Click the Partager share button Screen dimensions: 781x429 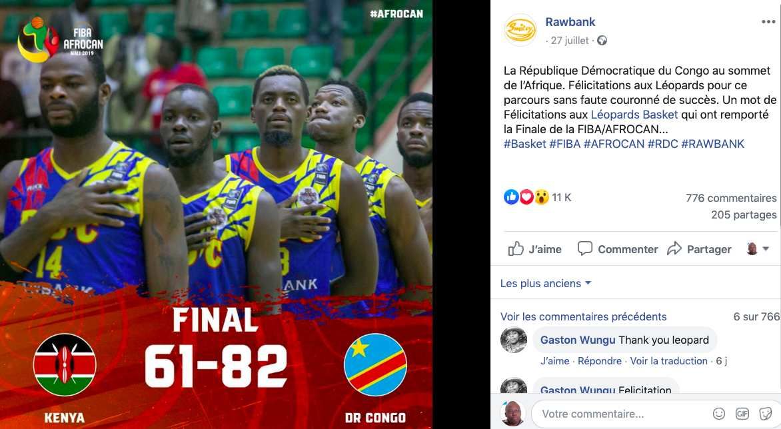pyautogui.click(x=699, y=249)
